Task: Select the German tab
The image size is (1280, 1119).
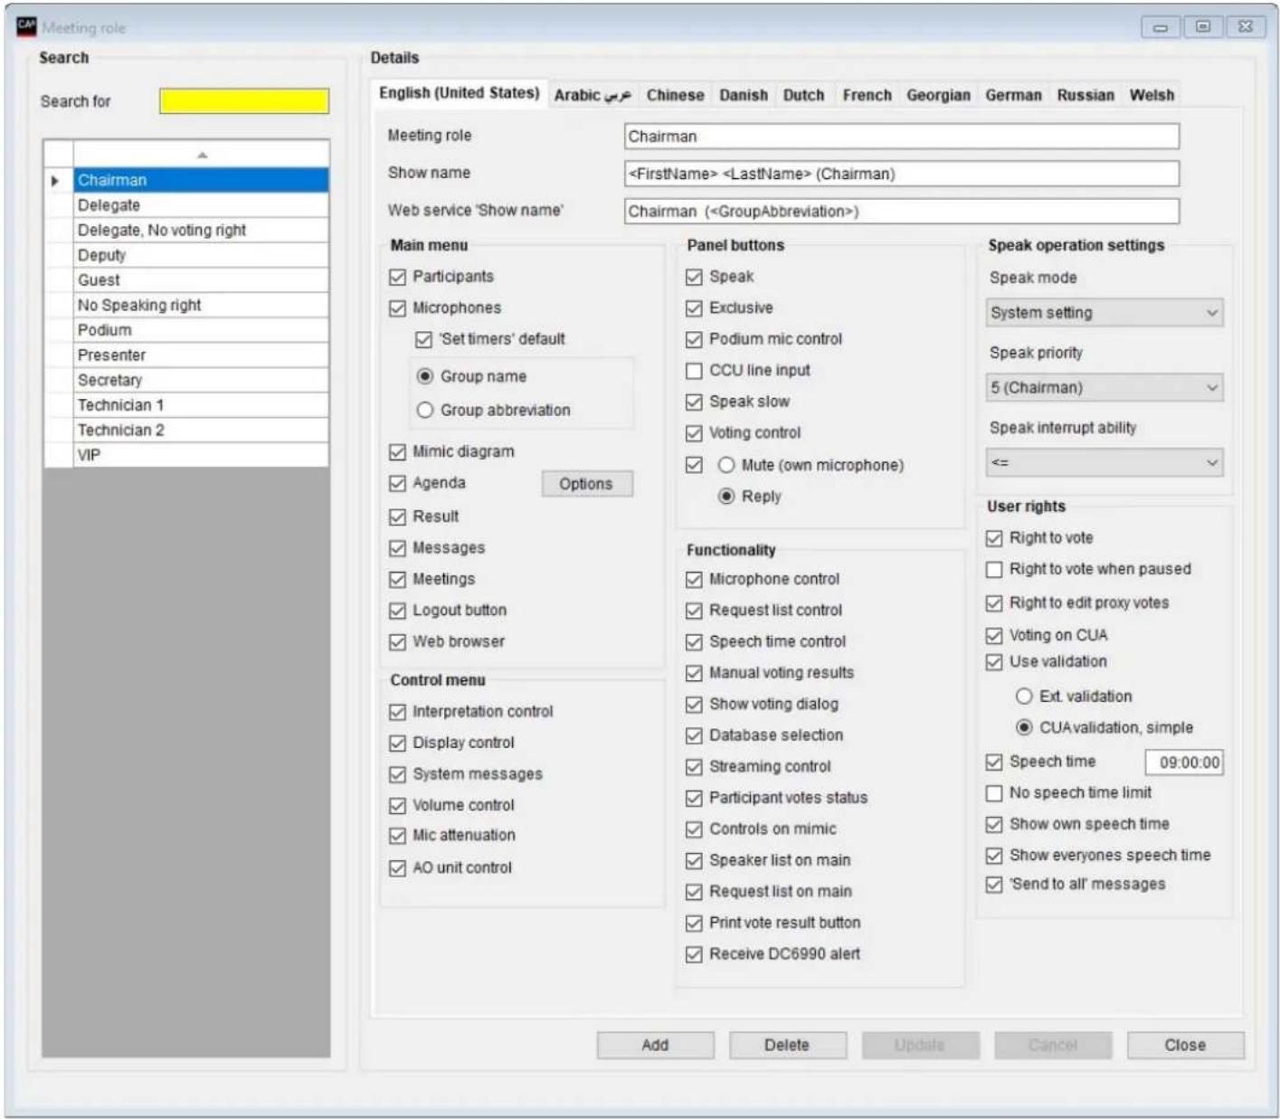Action: pyautogui.click(x=1013, y=95)
